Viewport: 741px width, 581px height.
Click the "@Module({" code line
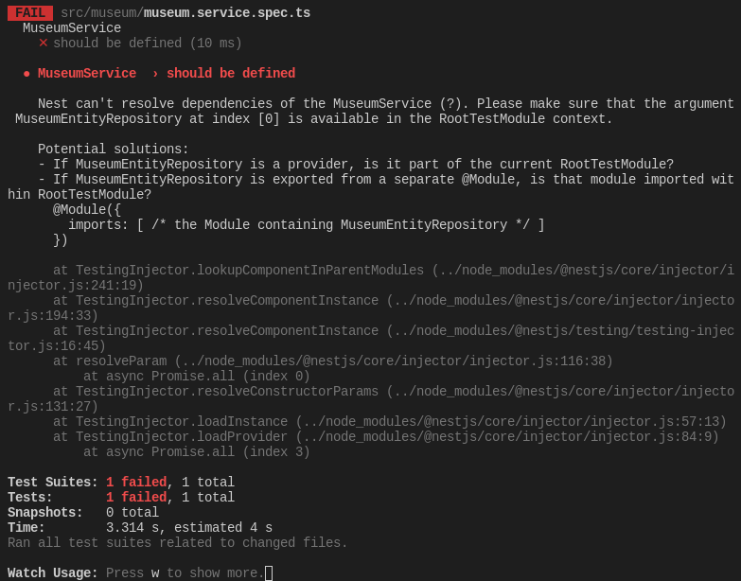pyautogui.click(x=87, y=209)
